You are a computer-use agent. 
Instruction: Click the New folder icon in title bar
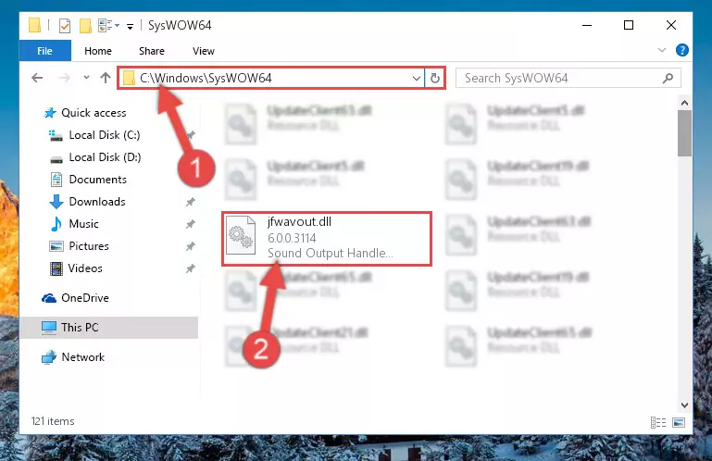[x=85, y=26]
